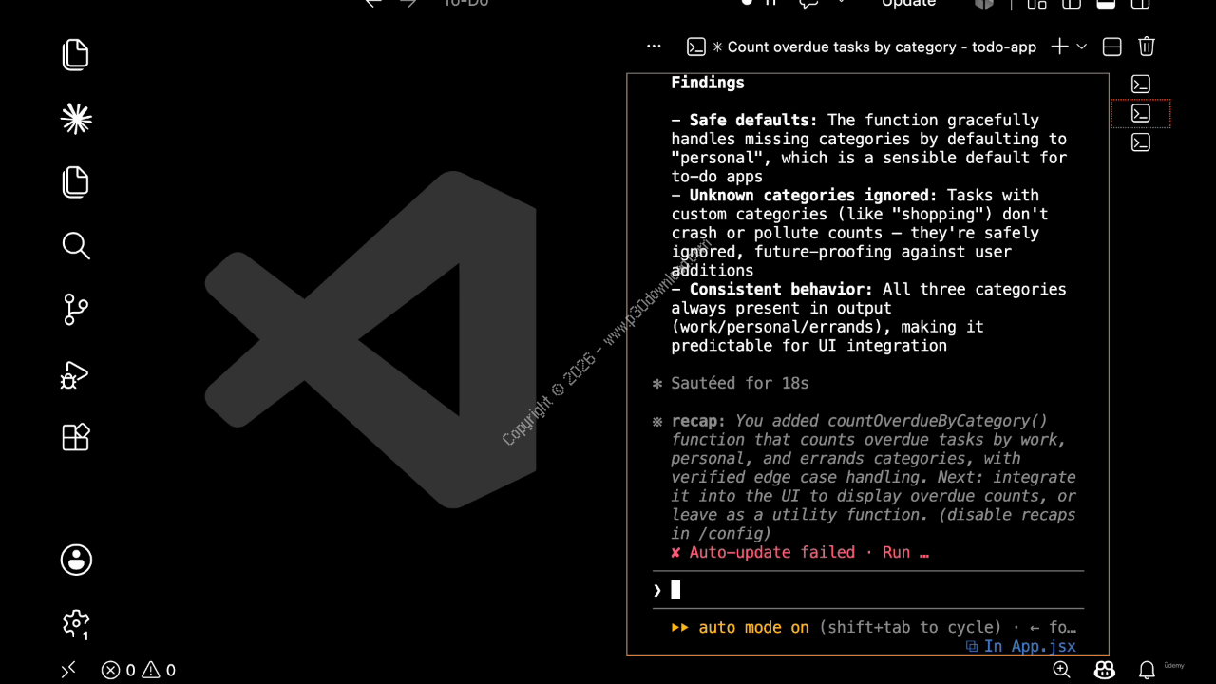This screenshot has height=684, width=1216.
Task: Create a new terminal with the plus icon
Action: [x=1059, y=47]
